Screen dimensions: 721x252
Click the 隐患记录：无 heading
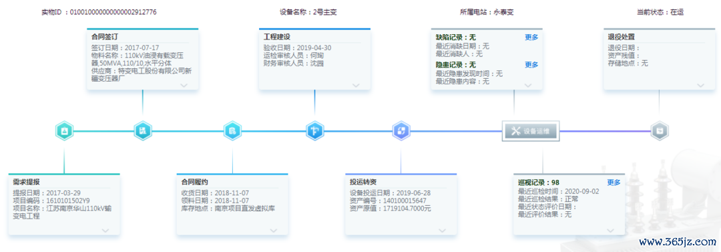point(456,64)
